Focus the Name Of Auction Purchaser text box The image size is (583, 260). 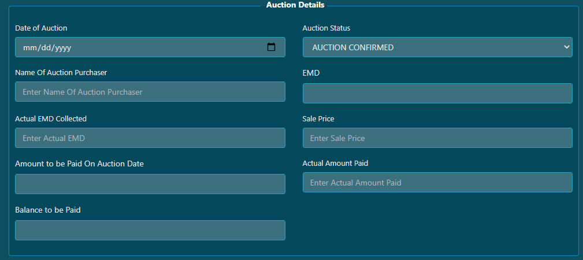(x=150, y=91)
